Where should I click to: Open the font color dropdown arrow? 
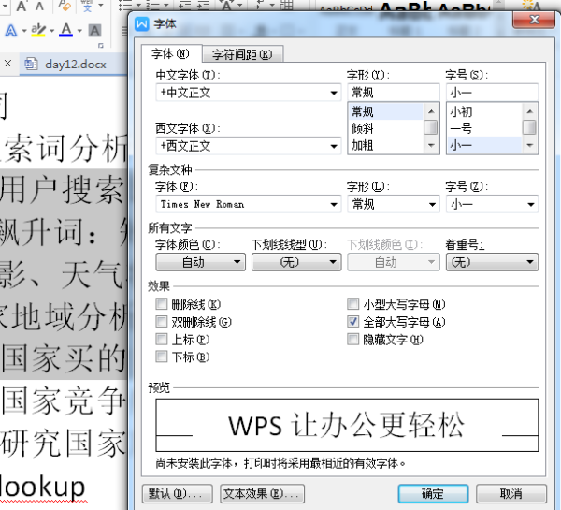coord(79,31)
